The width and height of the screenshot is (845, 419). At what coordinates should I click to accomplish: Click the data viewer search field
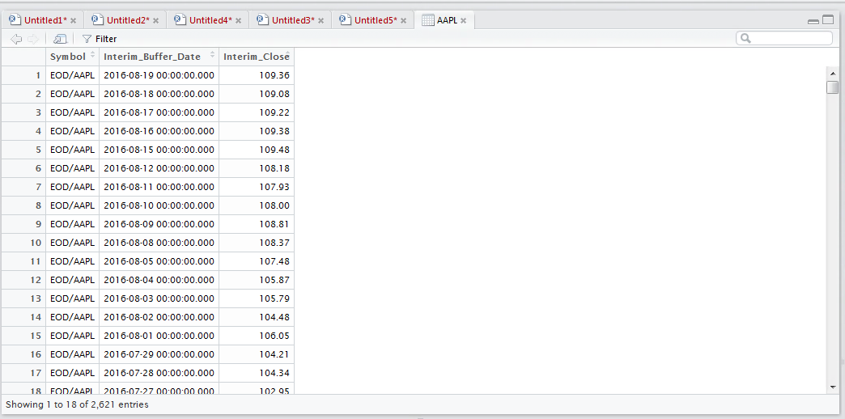[x=784, y=38]
